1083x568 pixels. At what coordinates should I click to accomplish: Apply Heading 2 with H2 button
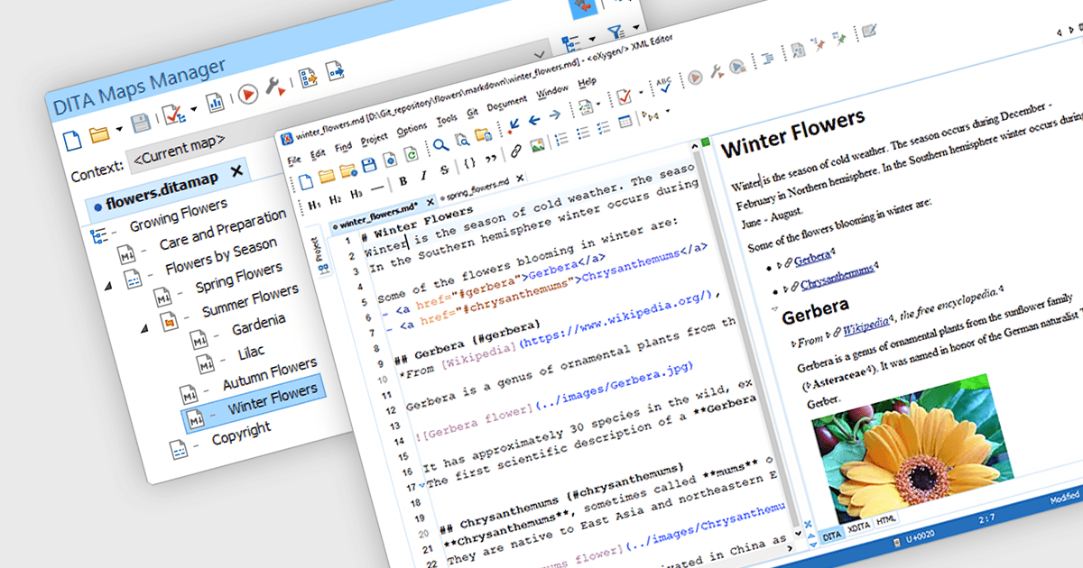(335, 198)
